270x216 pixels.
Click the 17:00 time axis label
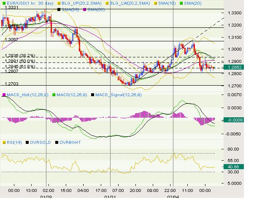coord(101,191)
